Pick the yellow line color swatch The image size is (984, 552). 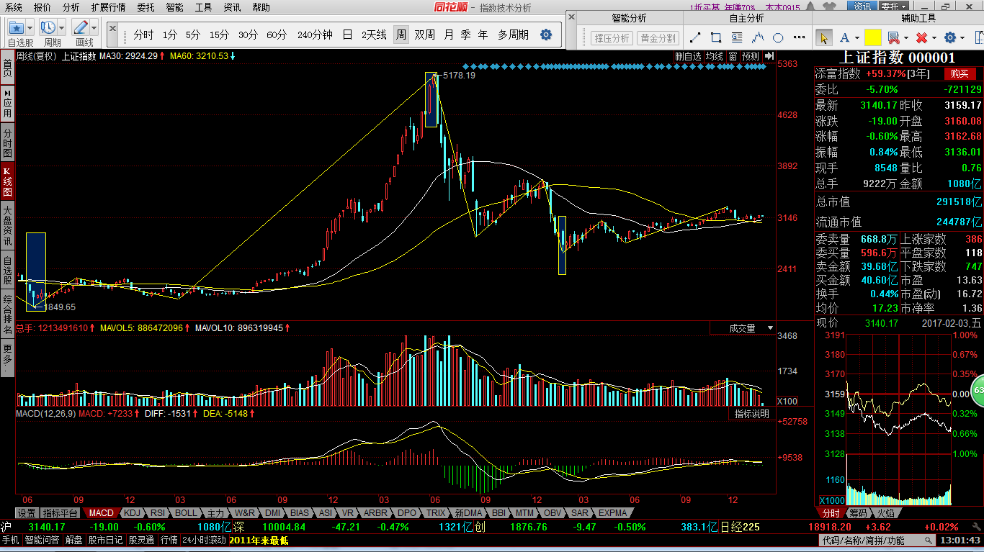pos(873,37)
